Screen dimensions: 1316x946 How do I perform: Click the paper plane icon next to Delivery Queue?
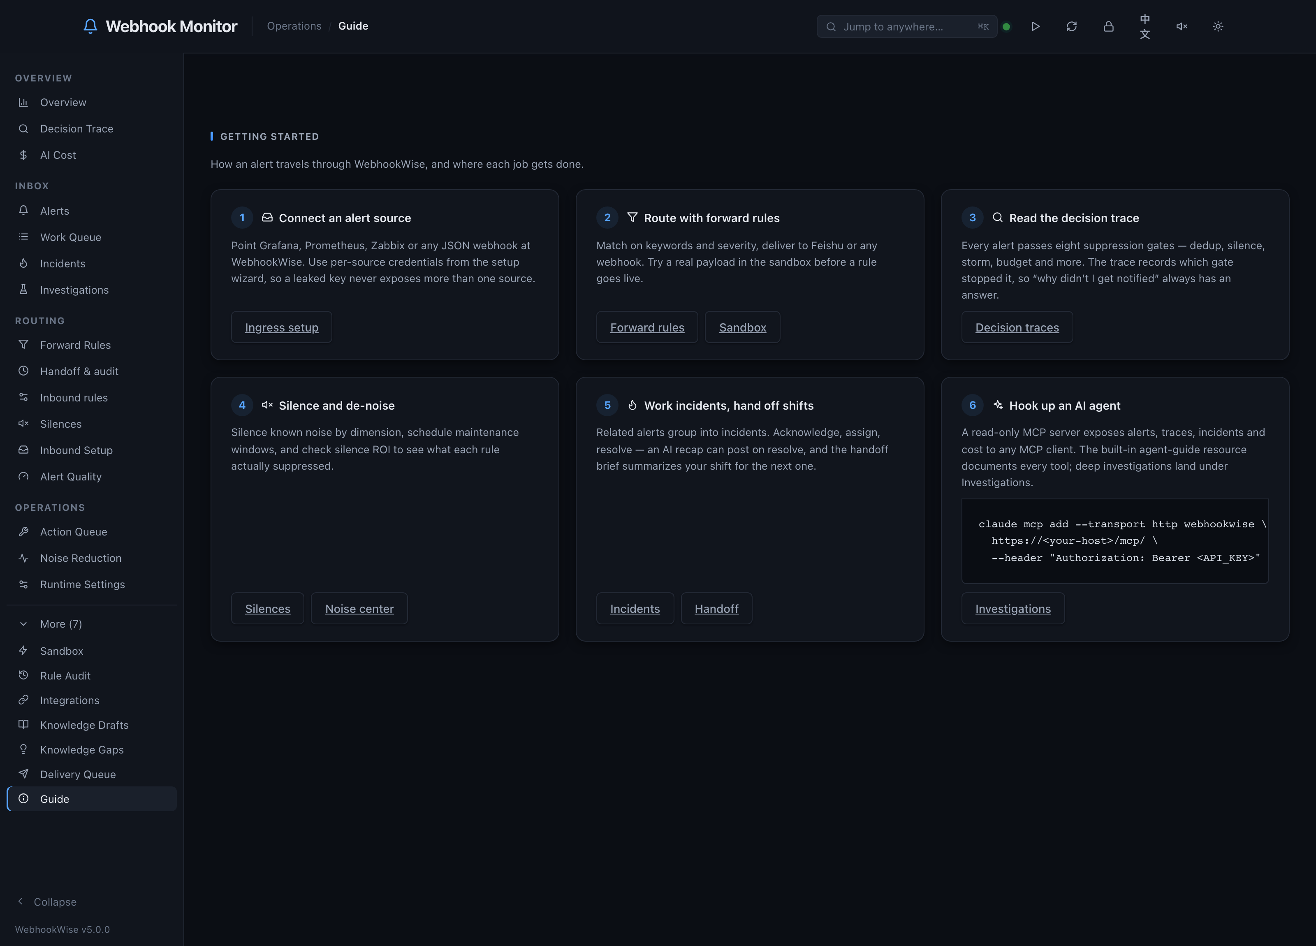[23, 774]
